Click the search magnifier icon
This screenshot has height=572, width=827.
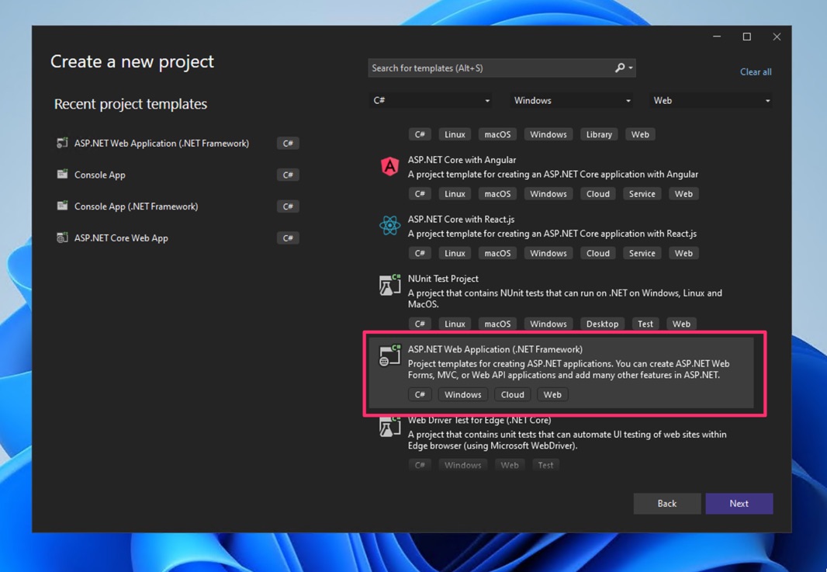(x=620, y=68)
